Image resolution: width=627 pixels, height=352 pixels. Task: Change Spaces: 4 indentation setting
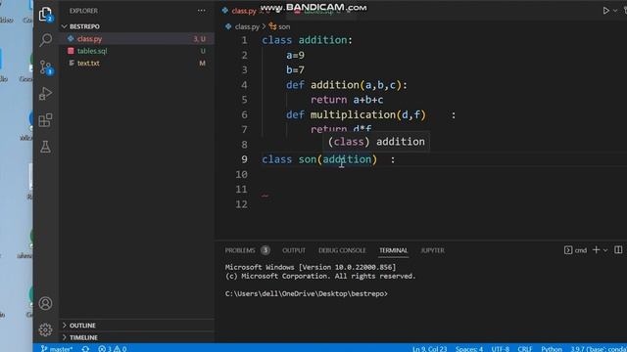pyautogui.click(x=469, y=349)
